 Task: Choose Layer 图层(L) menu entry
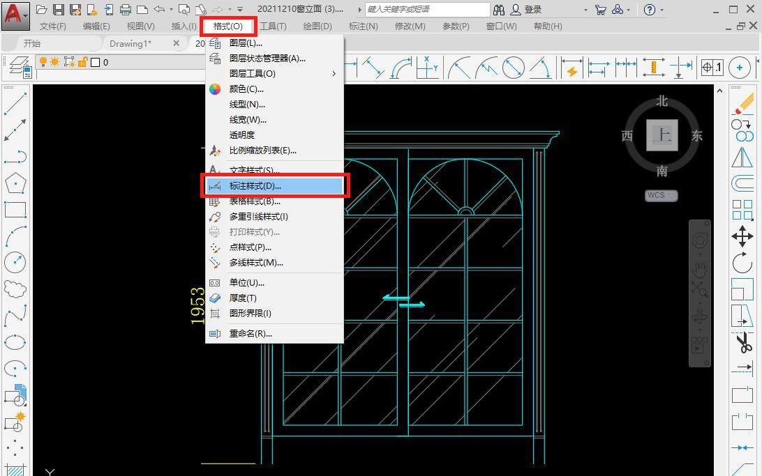pos(274,43)
